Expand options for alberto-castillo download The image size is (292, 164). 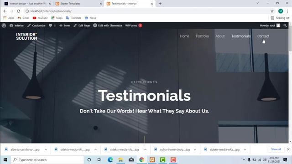[46, 149]
